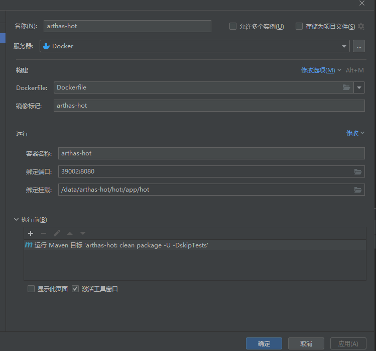Select the Maven 'clean package' task row

coord(195,245)
